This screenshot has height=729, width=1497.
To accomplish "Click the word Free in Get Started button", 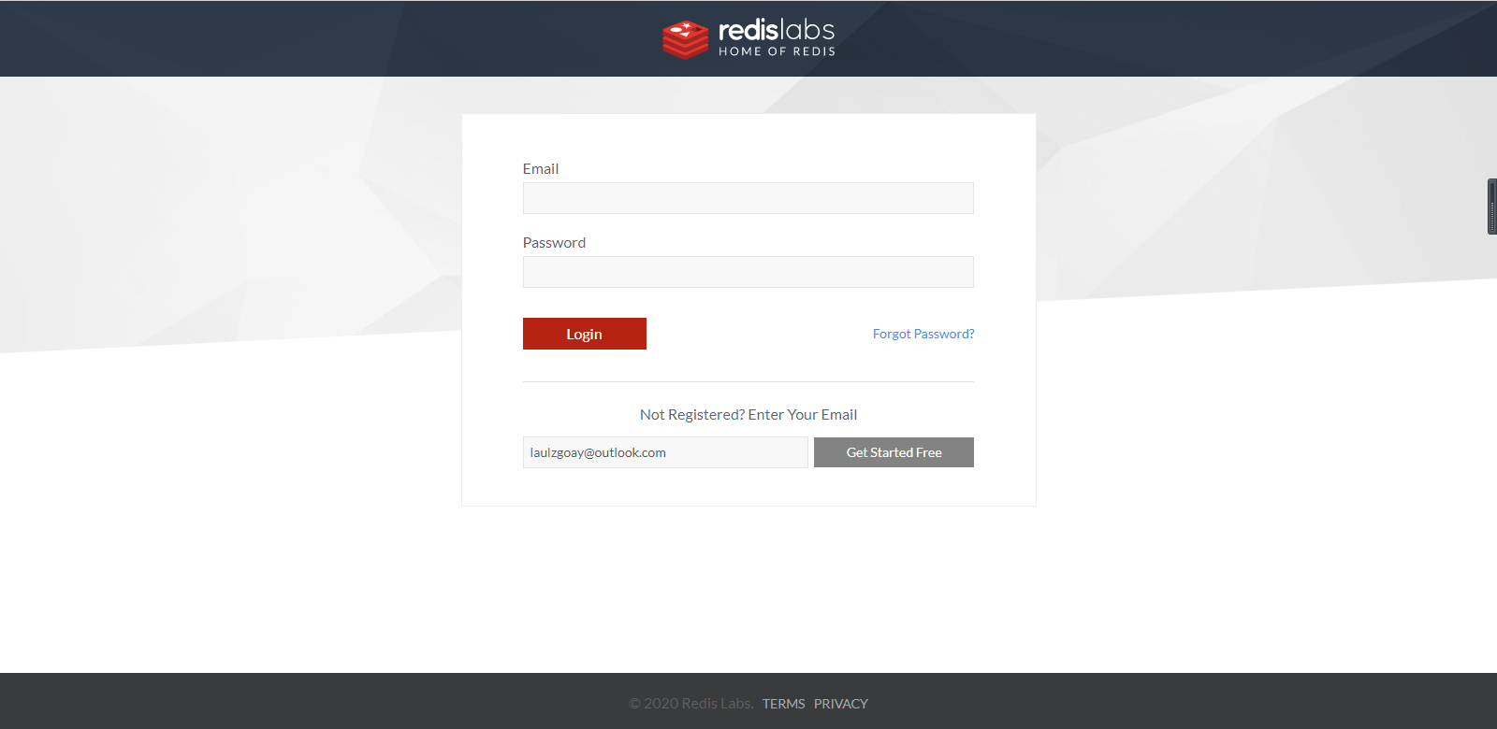I will (929, 452).
